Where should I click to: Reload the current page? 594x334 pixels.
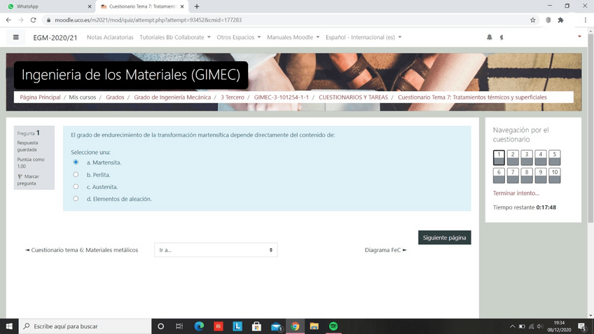click(x=34, y=20)
